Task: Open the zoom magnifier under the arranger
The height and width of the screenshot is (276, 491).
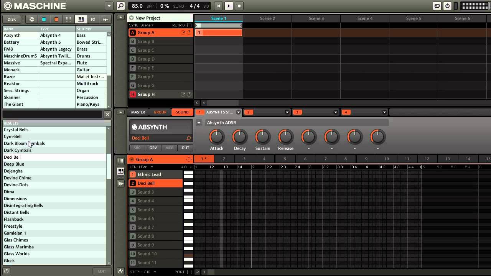Action: pos(197,103)
